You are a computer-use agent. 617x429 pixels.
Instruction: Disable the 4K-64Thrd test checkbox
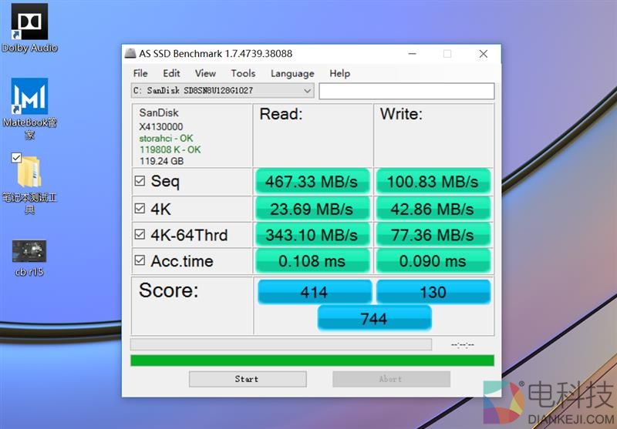[x=140, y=234]
